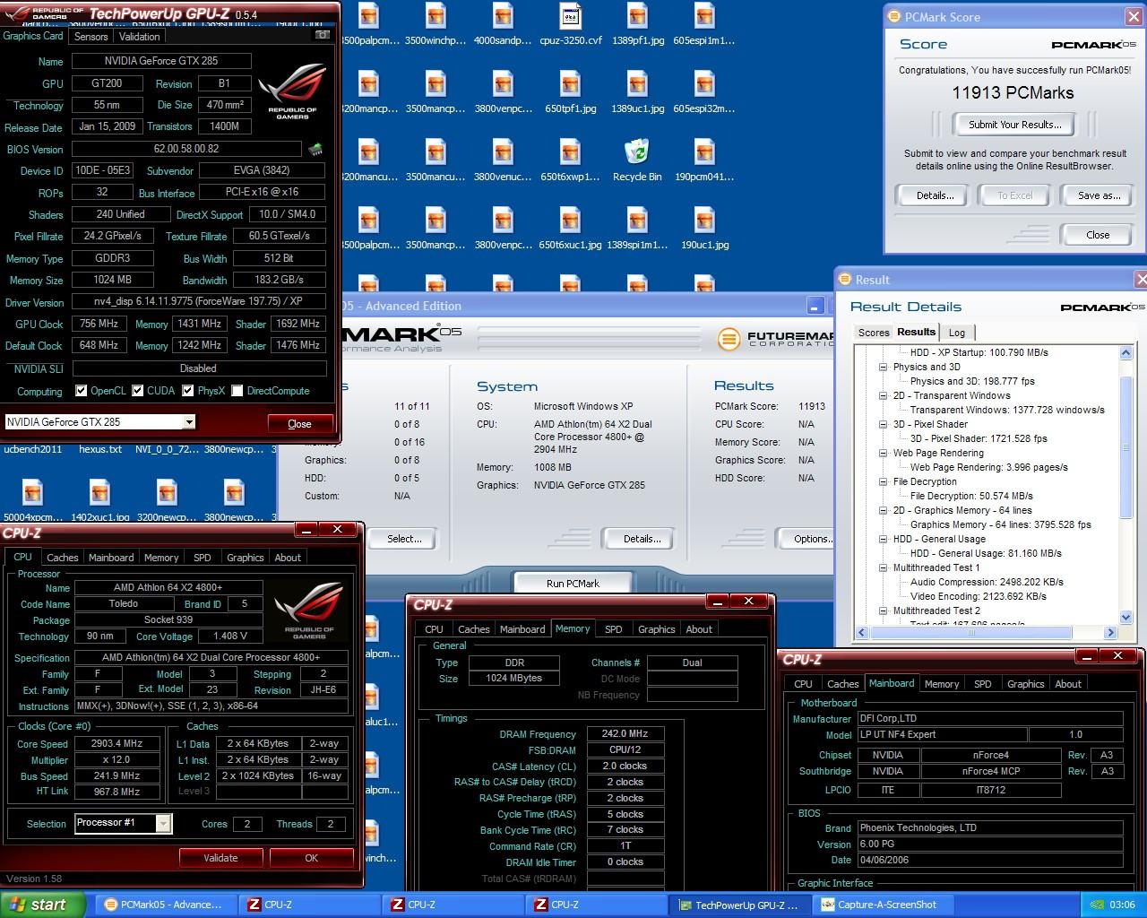The width and height of the screenshot is (1147, 918).
Task: Select the 1389uc1.jpg desktop icon
Action: click(x=637, y=92)
